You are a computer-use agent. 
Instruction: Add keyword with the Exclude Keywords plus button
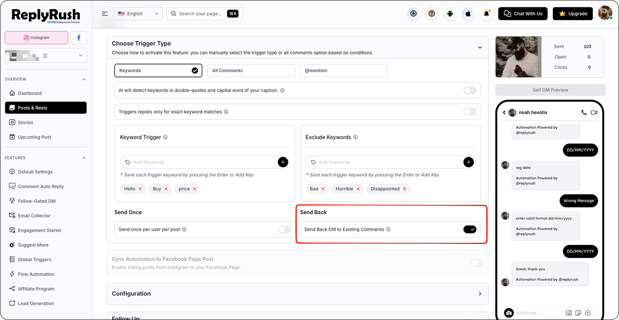pyautogui.click(x=468, y=162)
